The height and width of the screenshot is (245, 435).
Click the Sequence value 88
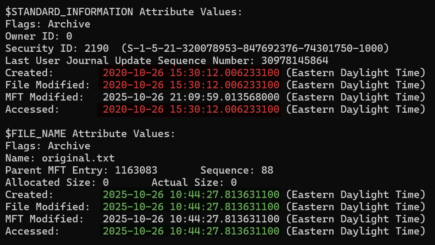click(267, 170)
